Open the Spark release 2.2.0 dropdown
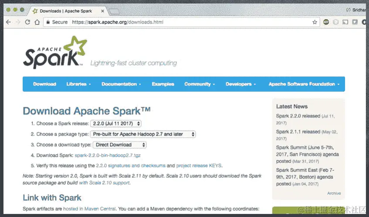369x217 pixels. (116, 124)
